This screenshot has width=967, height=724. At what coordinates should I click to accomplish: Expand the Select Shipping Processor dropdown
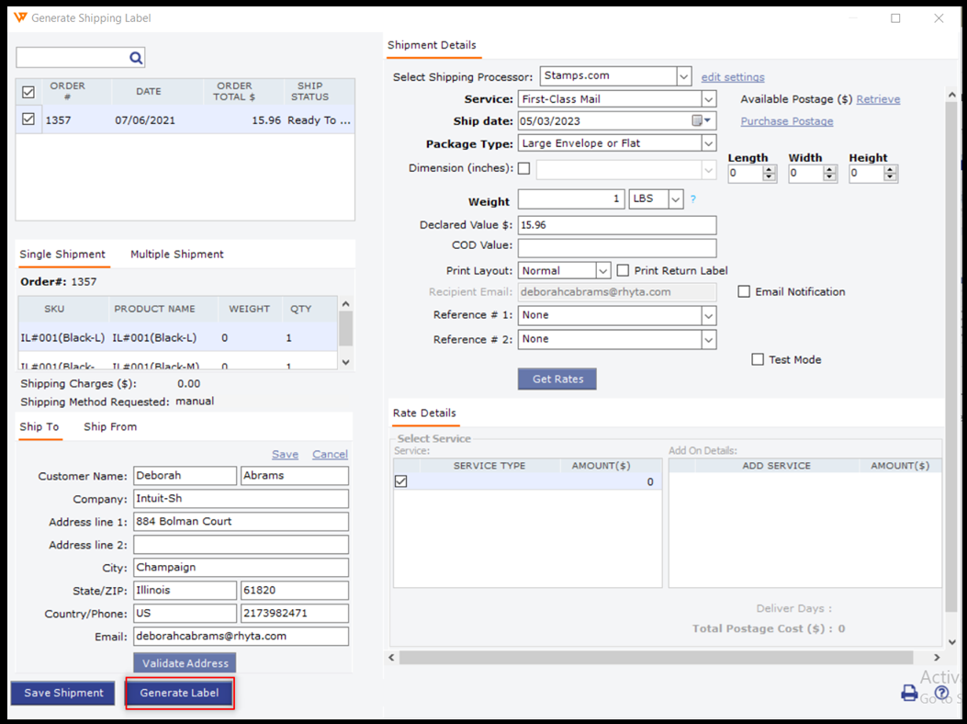click(683, 76)
